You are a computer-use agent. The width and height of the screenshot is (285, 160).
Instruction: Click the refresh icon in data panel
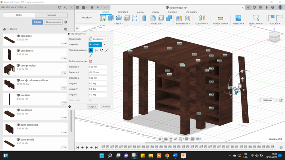tap(60, 7)
